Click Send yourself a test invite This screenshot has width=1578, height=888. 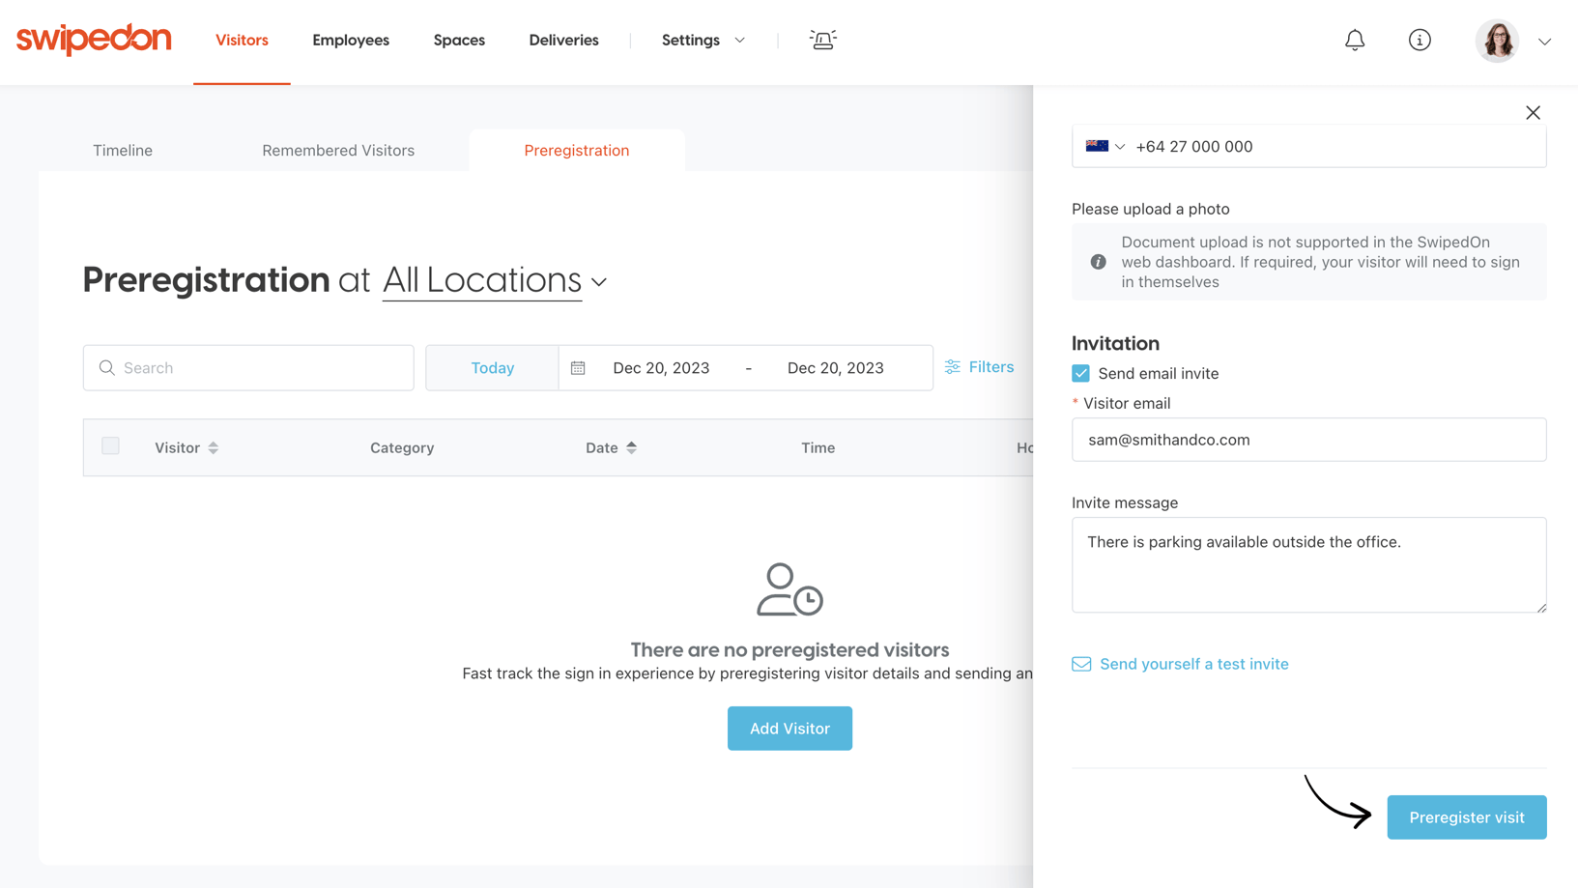(1193, 664)
